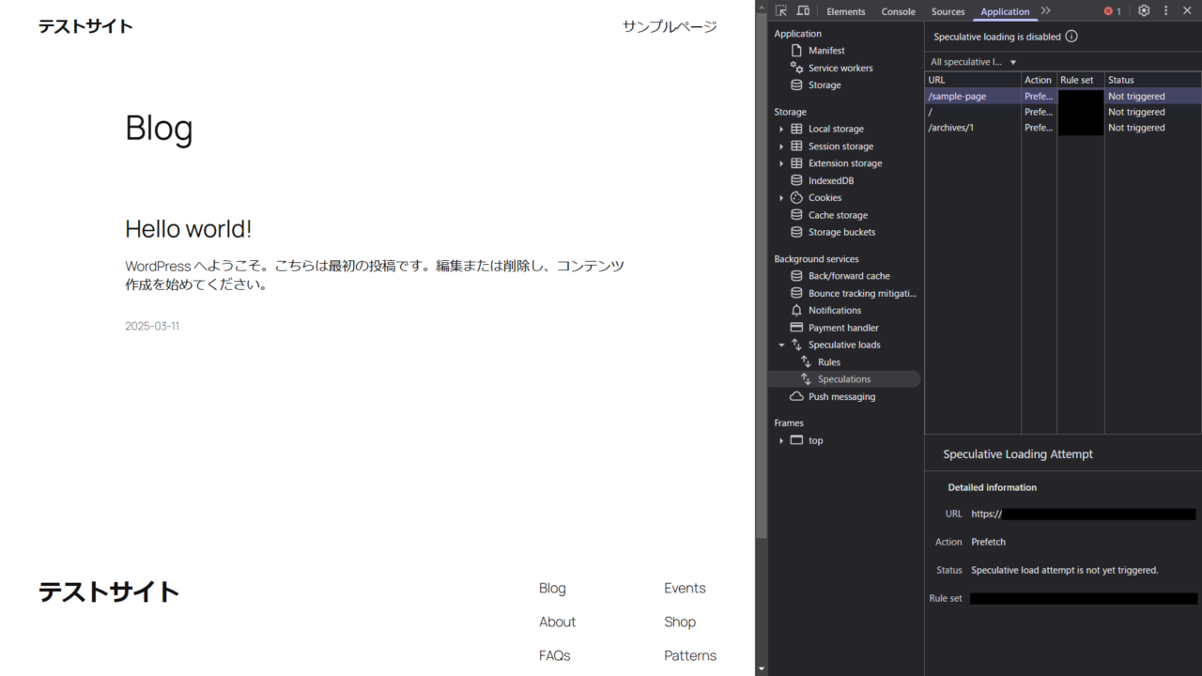
Task: Open the サンプルページ link
Action: point(669,27)
